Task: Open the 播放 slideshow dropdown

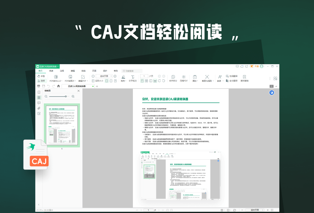Action: [195, 78]
